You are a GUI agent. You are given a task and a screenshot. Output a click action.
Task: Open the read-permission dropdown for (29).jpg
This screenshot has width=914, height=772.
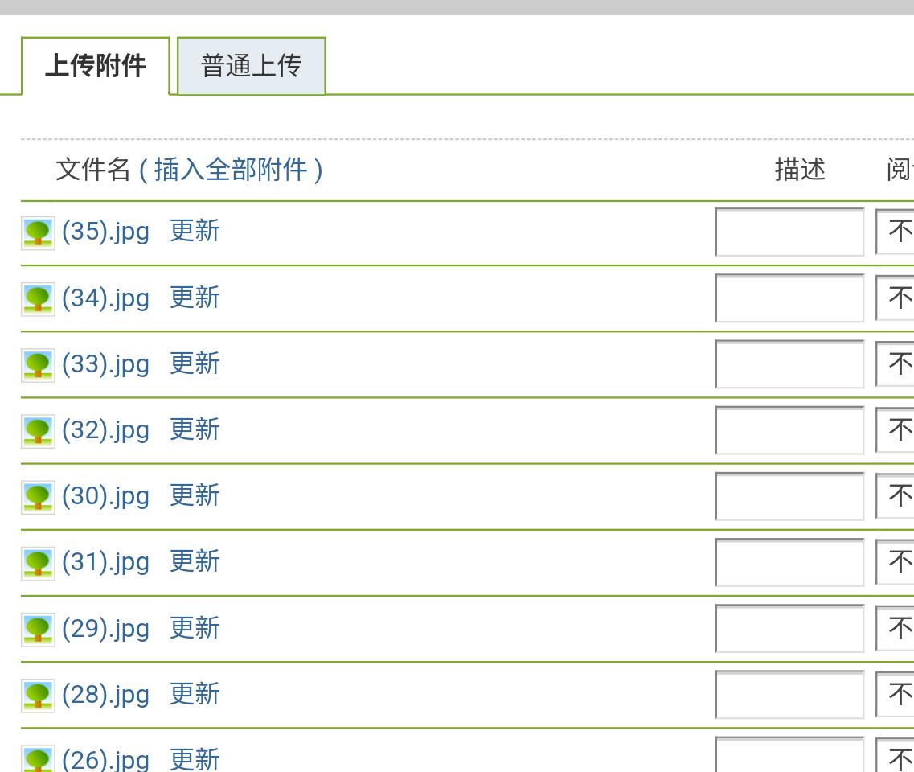pyautogui.click(x=896, y=628)
